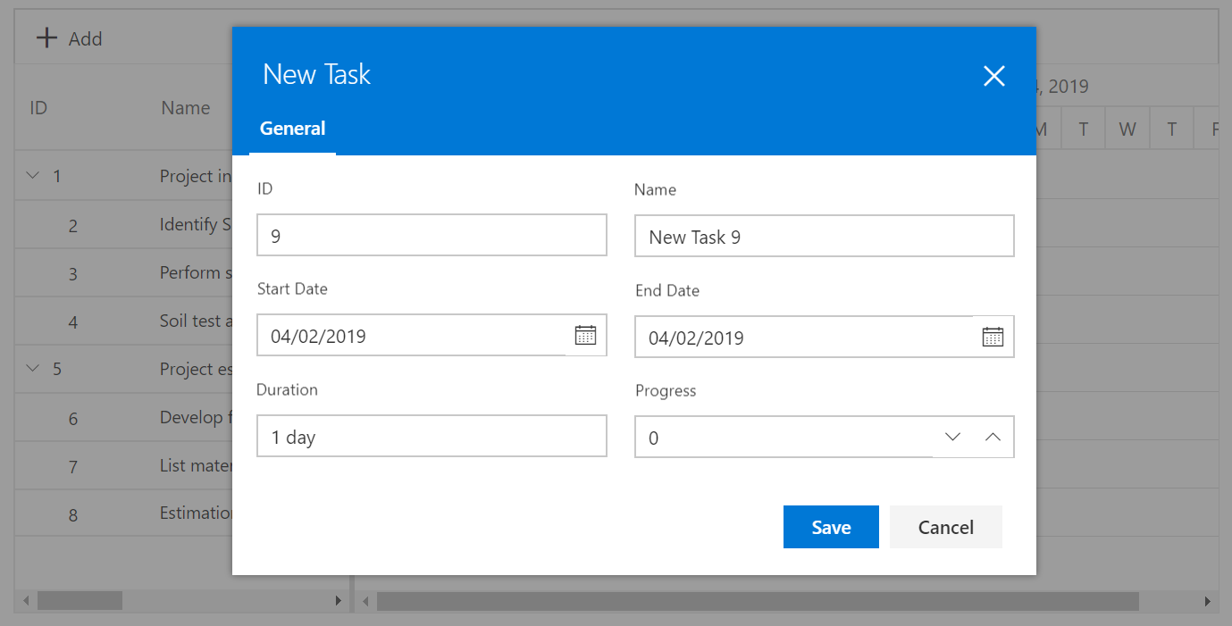Click the dialog close X icon

point(993,76)
